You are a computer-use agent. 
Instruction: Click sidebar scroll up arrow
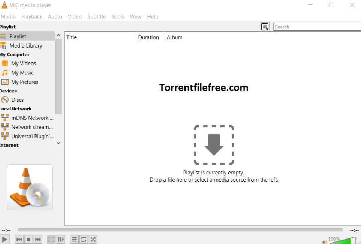(58, 36)
